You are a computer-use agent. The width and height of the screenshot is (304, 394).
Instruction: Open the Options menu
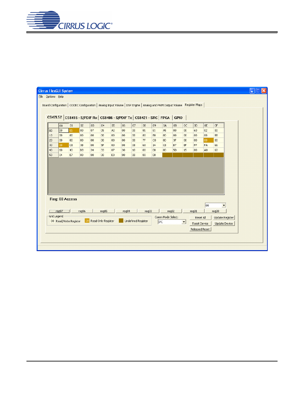(x=51, y=97)
